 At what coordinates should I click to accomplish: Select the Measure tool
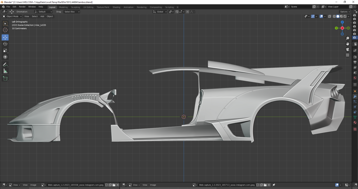pyautogui.click(x=5, y=71)
